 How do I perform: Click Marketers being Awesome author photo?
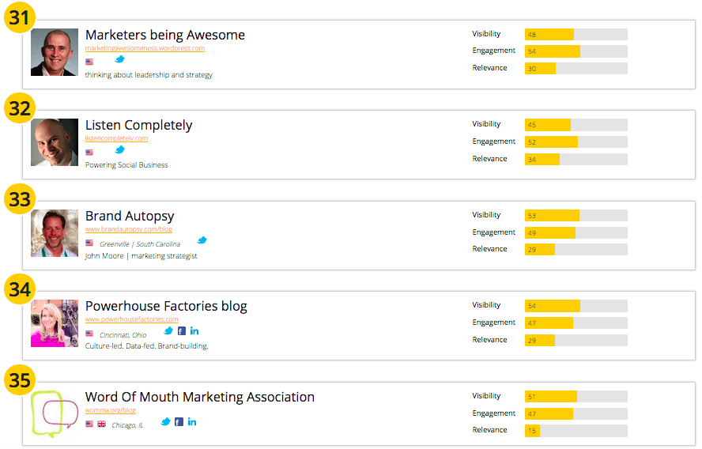coord(55,52)
